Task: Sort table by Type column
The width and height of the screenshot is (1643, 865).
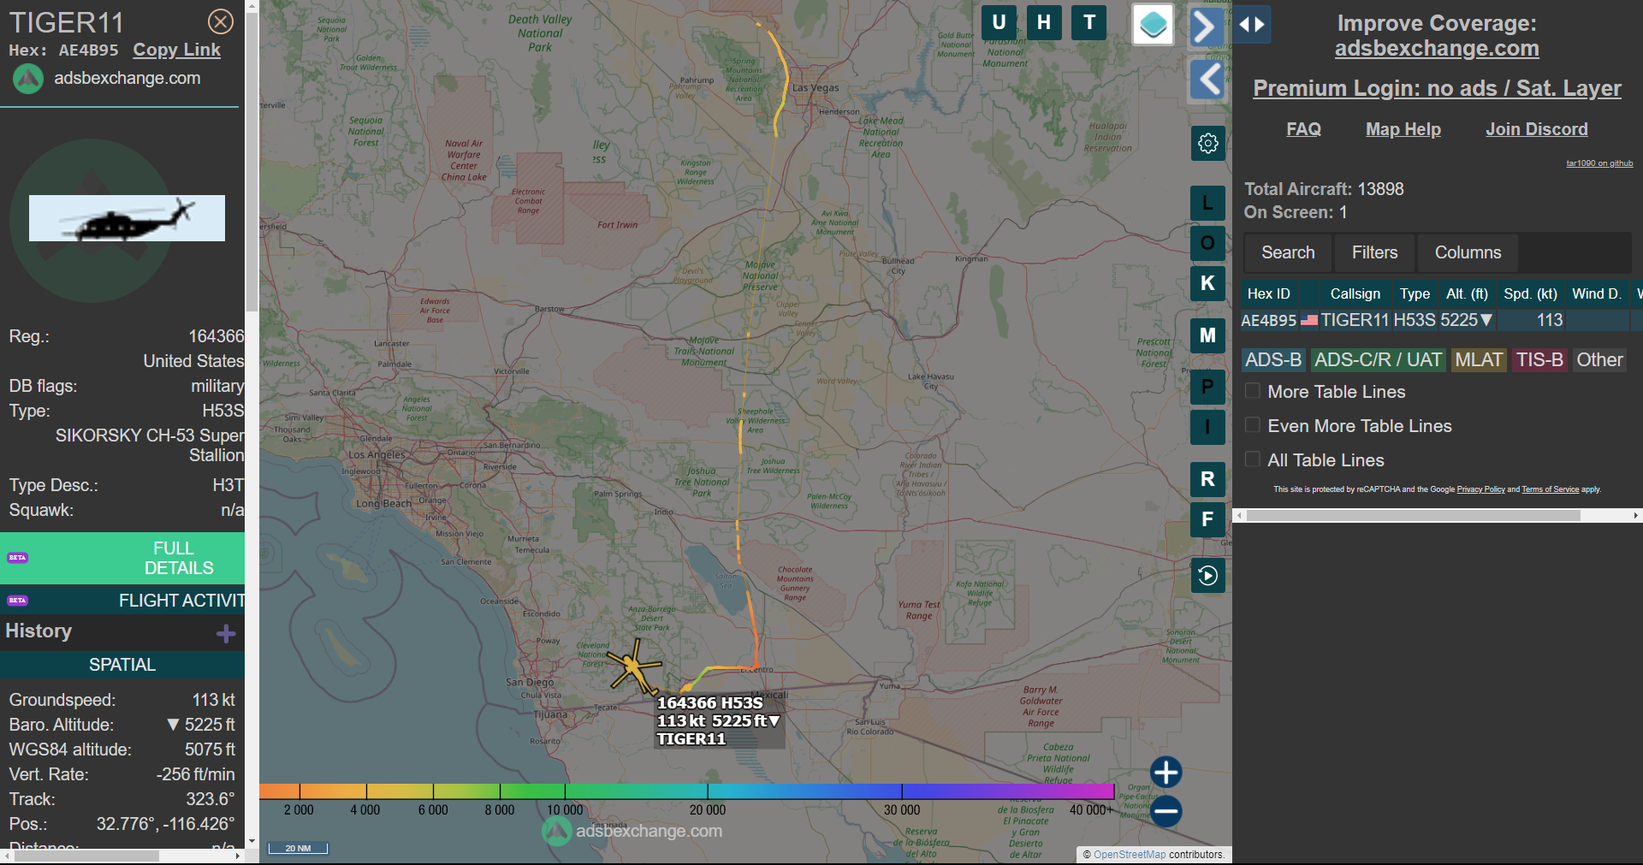Action: [1415, 293]
